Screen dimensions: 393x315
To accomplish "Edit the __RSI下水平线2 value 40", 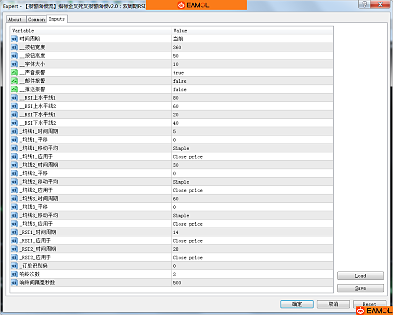I will 252,123.
